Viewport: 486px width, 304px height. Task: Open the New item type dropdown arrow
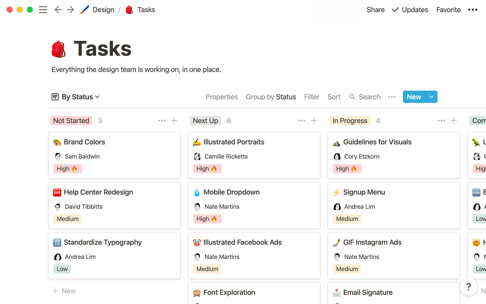(431, 97)
